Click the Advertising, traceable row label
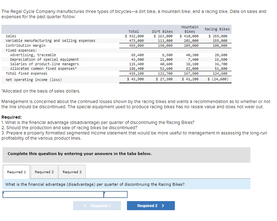The image size is (277, 221). 33,55
